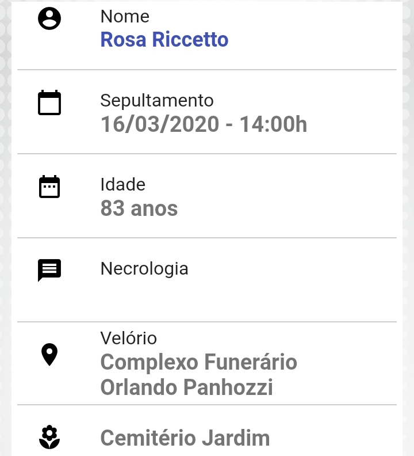Click the divider line under the Nome row

tap(207, 70)
